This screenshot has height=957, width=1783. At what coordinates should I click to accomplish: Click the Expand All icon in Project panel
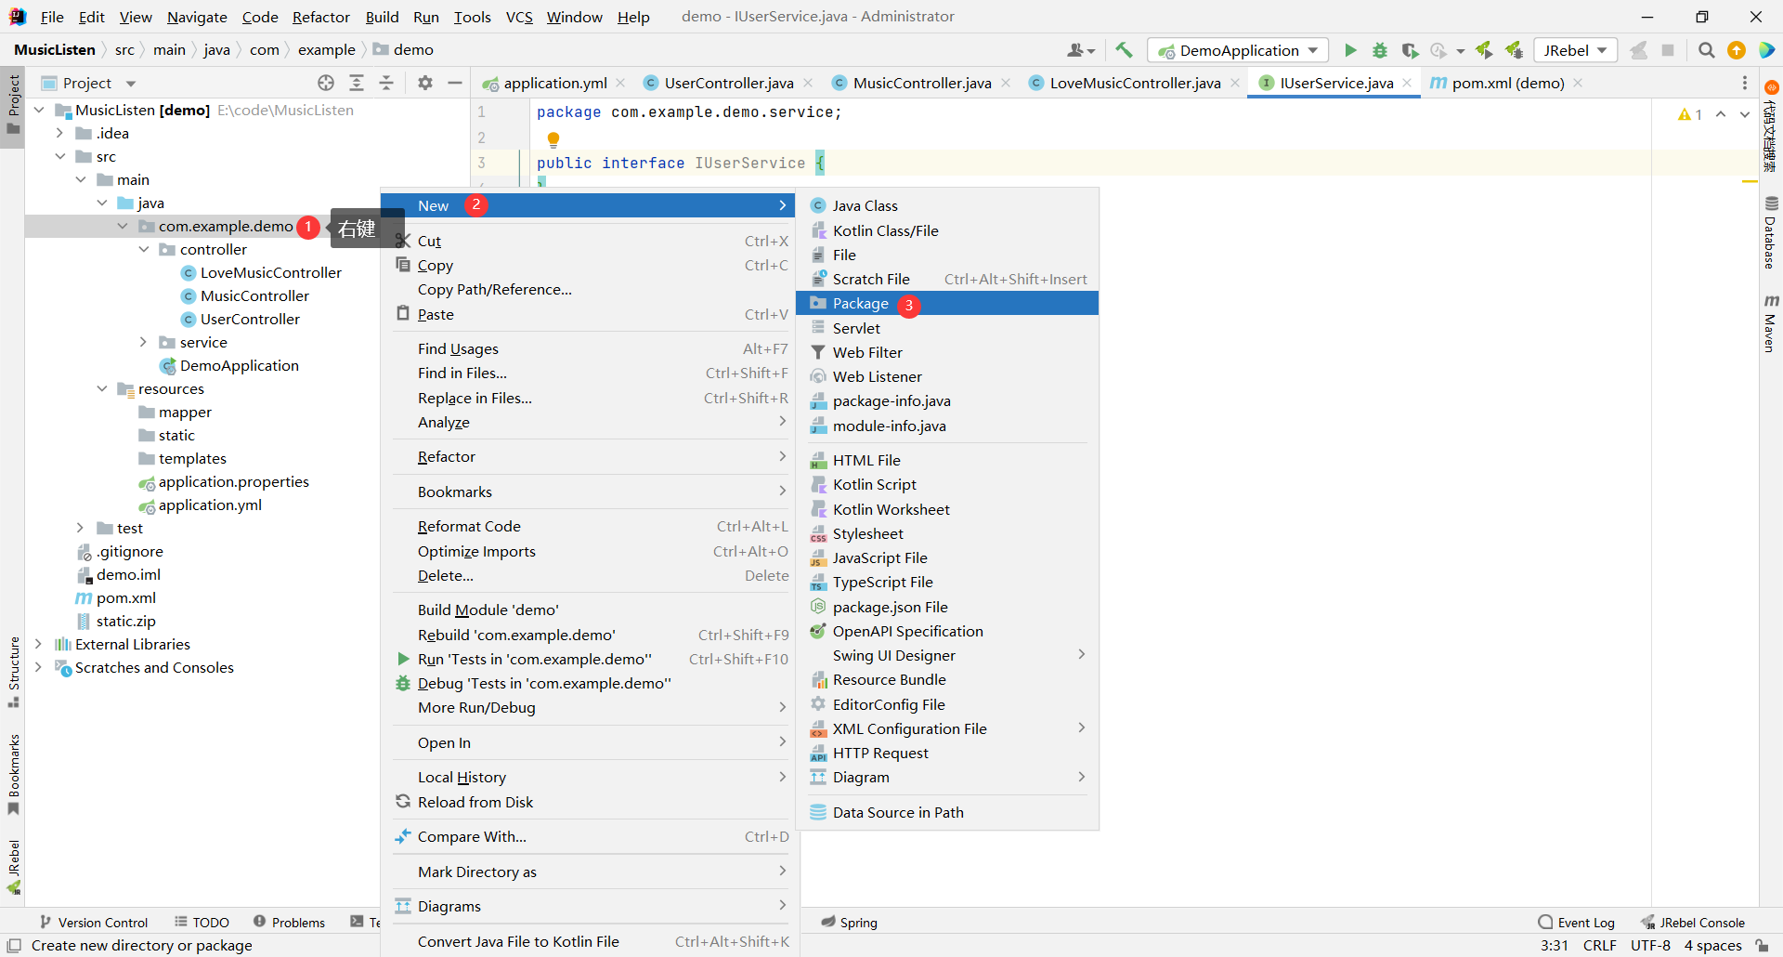tap(357, 83)
